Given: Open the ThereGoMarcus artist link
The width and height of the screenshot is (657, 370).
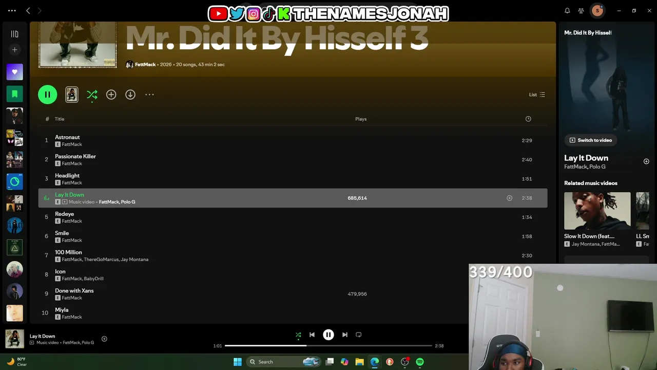Looking at the screenshot, I should (x=101, y=260).
